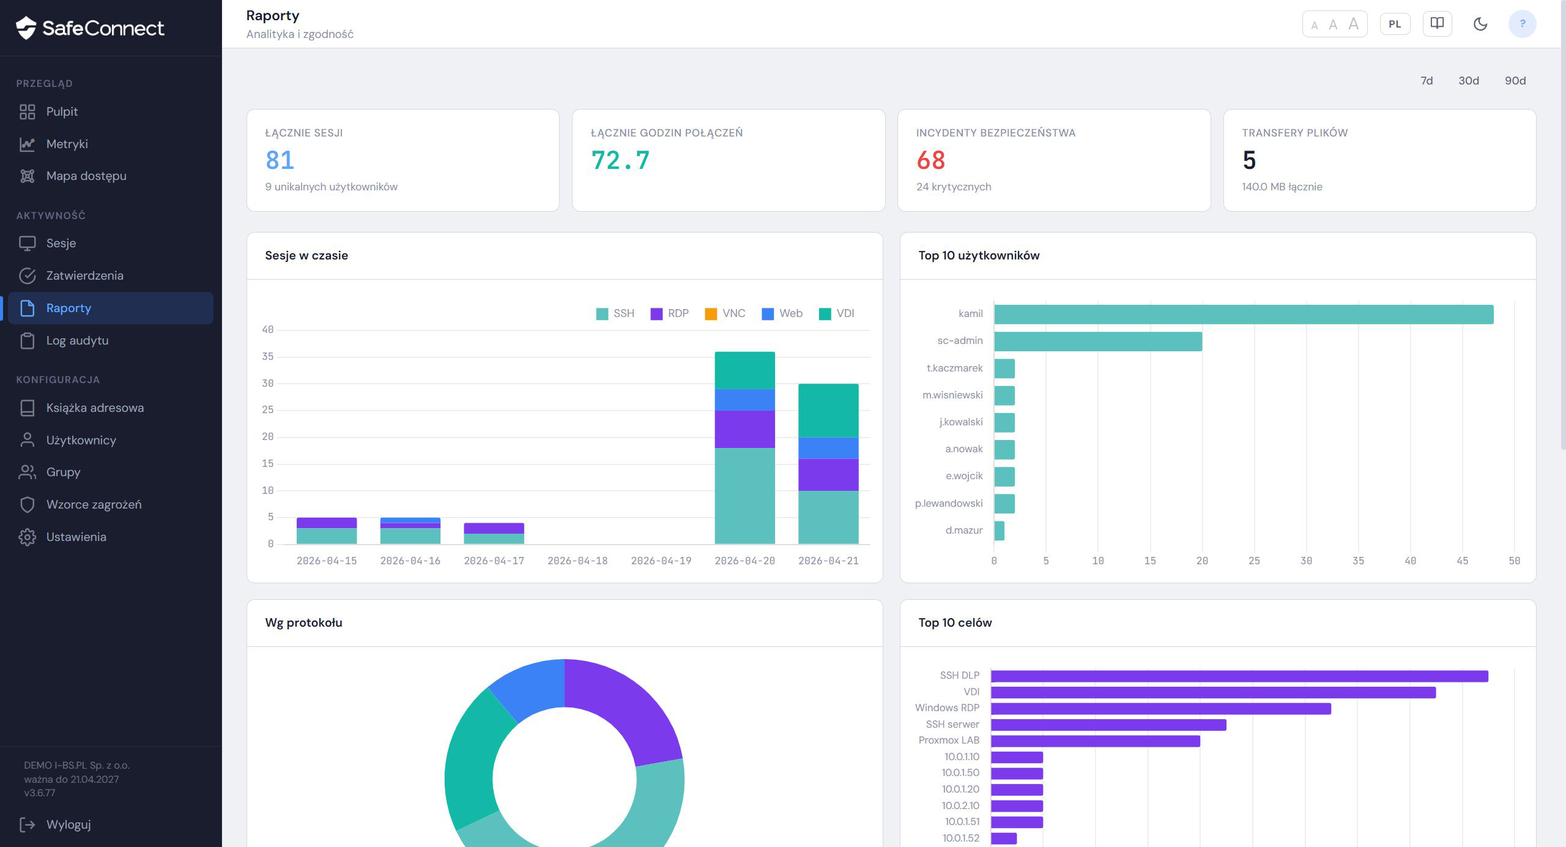Click the Raporty document icon
1566x847 pixels.
click(x=27, y=308)
